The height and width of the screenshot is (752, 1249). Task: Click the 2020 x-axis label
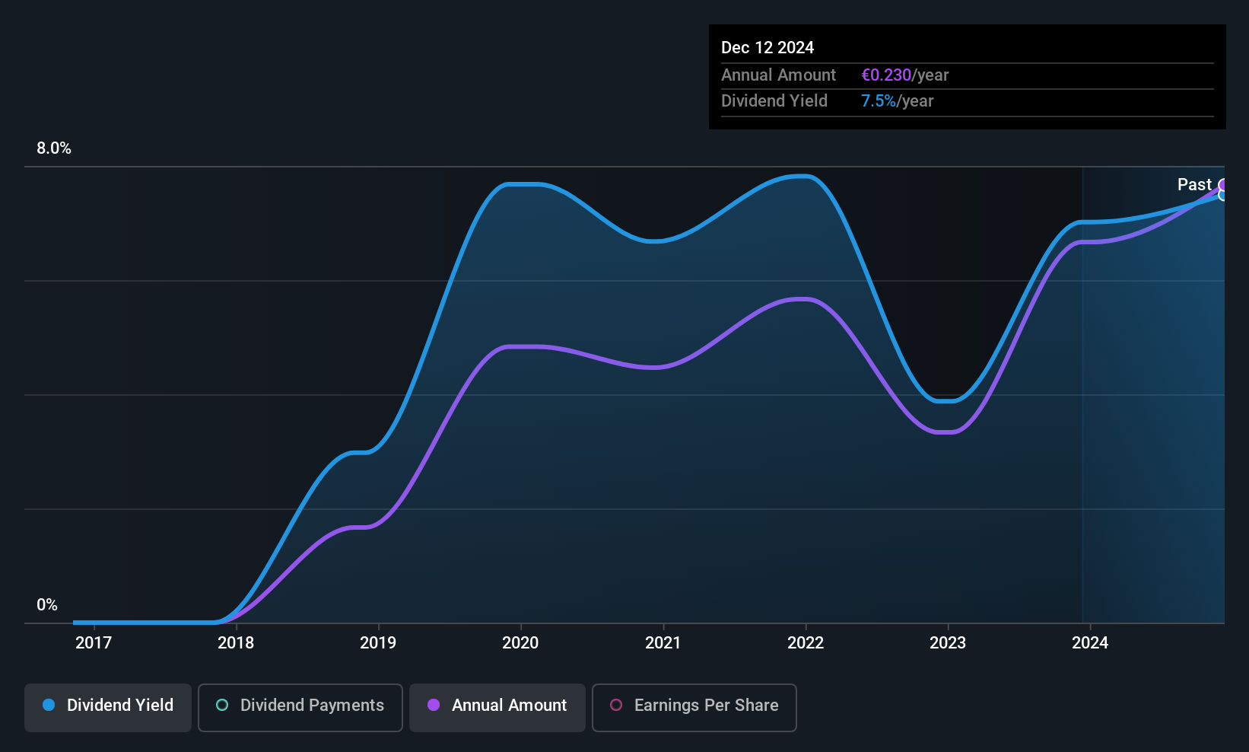coord(520,642)
